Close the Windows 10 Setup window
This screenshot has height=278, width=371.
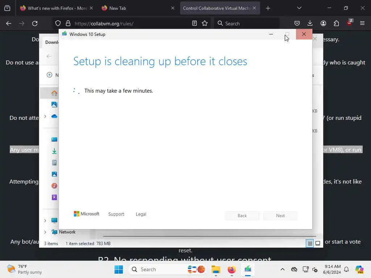(x=304, y=34)
